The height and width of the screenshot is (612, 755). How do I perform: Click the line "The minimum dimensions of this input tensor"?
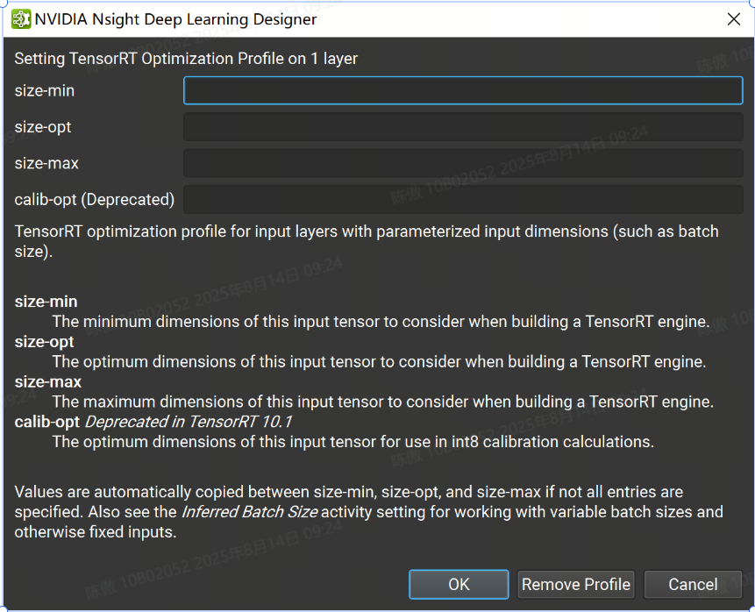pyautogui.click(x=381, y=322)
